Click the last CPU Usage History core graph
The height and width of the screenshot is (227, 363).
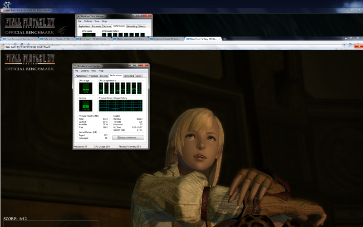coord(139,88)
